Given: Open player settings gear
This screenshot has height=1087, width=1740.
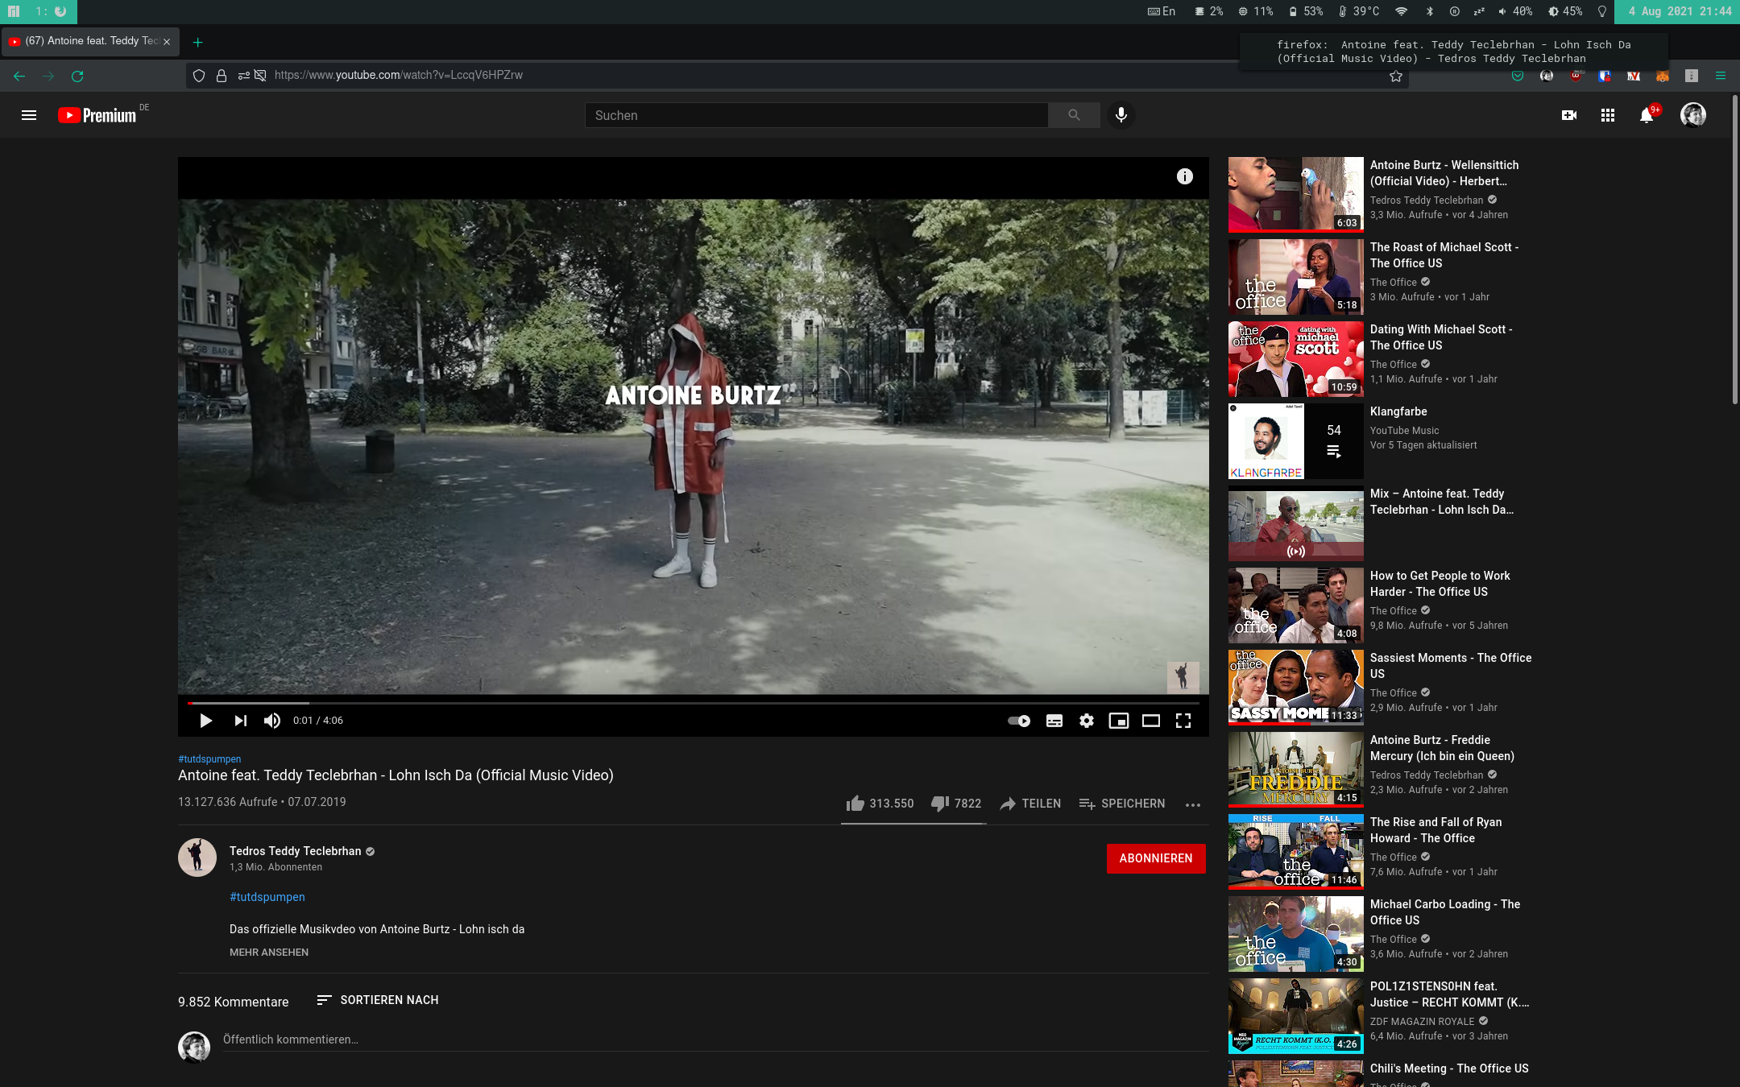Looking at the screenshot, I should pos(1087,721).
